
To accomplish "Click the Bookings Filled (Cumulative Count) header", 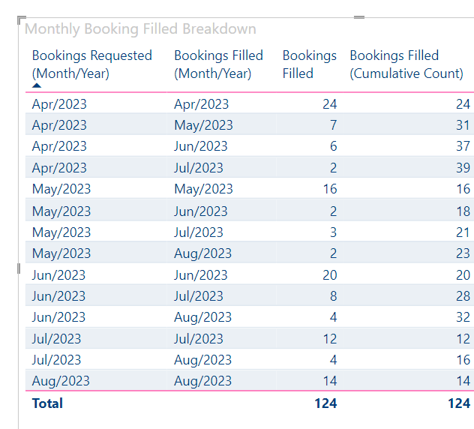I will [406, 64].
